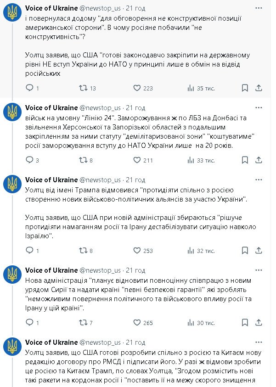The image size is (276, 387).
Task: Open view stats showing 32 тис.
Action: [x=191, y=250]
